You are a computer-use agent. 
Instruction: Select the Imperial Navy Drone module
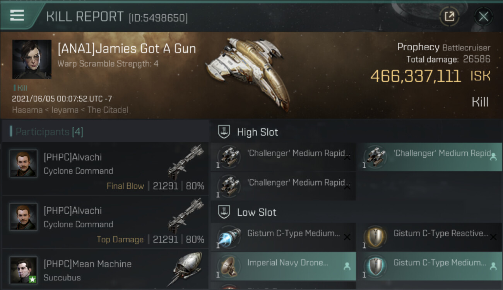pyautogui.click(x=283, y=266)
